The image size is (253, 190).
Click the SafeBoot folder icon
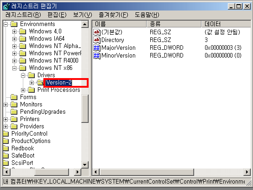[x=6, y=156]
